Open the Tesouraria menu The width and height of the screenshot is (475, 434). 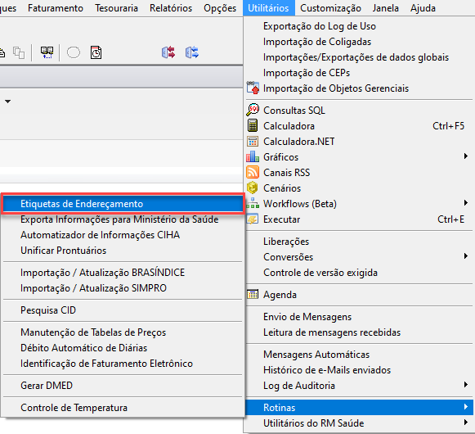pyautogui.click(x=116, y=8)
